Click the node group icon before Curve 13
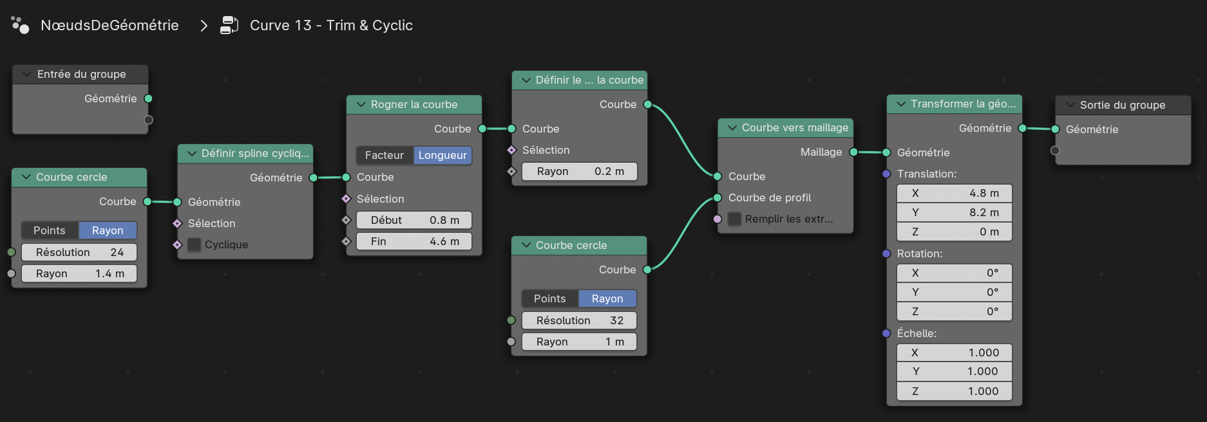 click(x=229, y=25)
